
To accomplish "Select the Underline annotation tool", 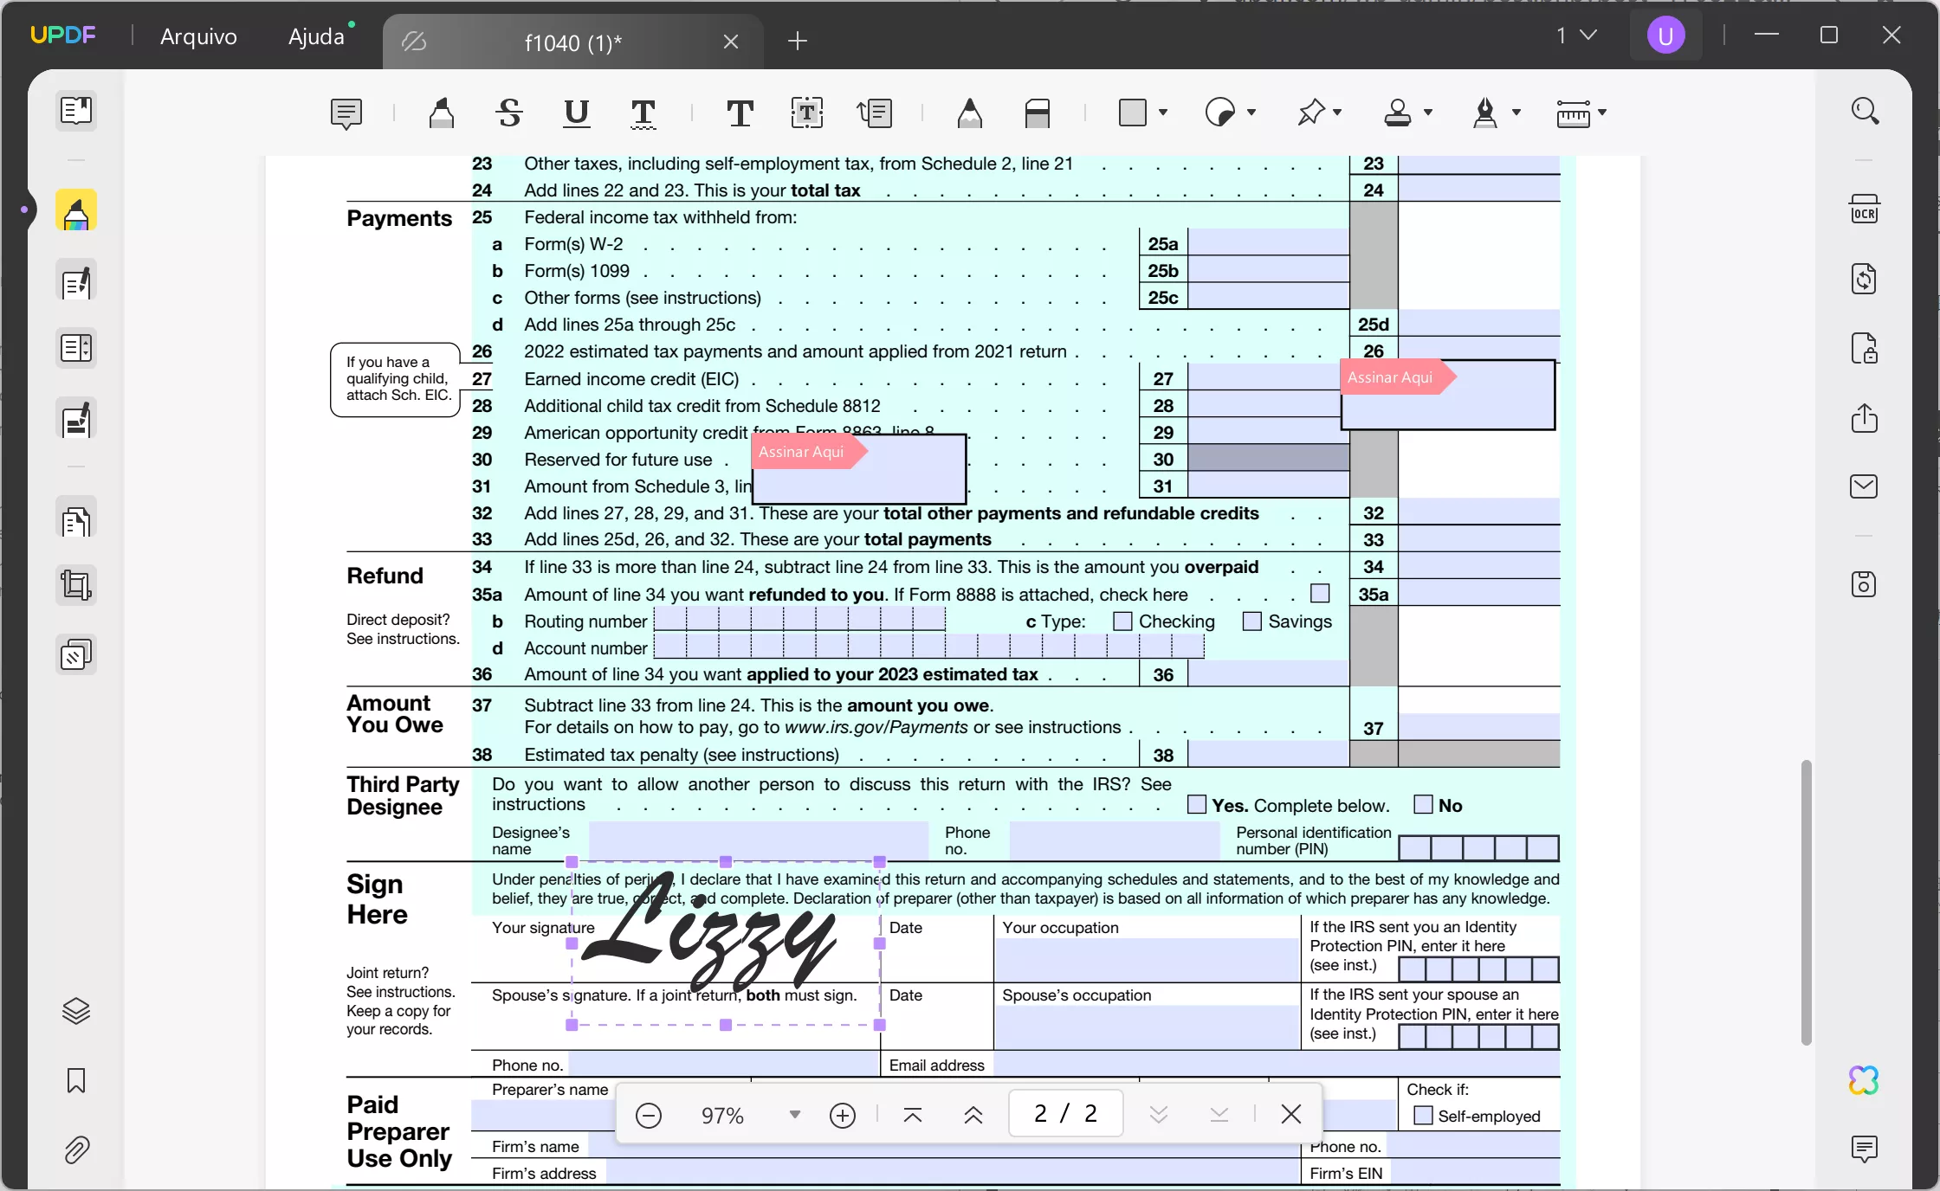I will tap(575, 114).
